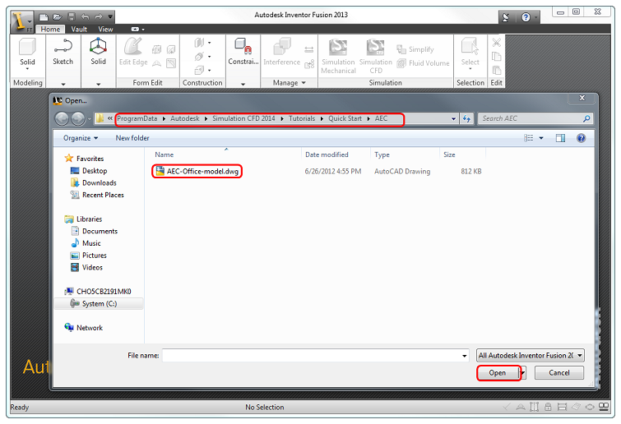Expand the Manage panel dropdown
The height and width of the screenshot is (424, 621).
pyautogui.click(x=289, y=83)
